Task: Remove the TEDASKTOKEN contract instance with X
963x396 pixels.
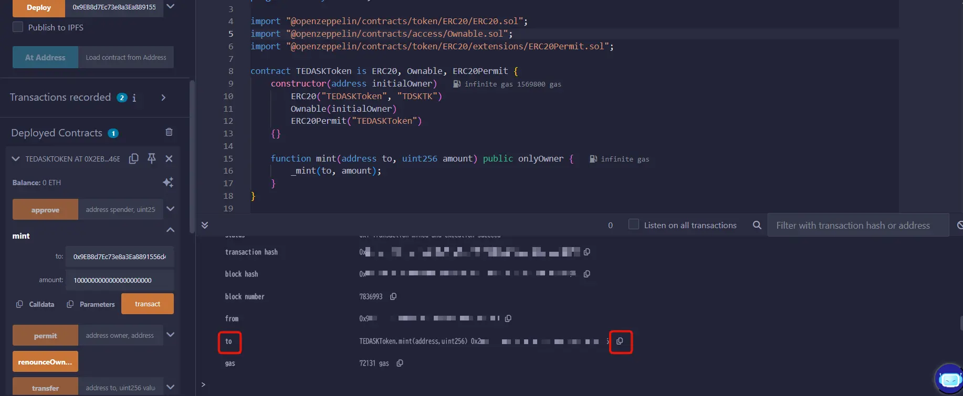Action: [169, 158]
